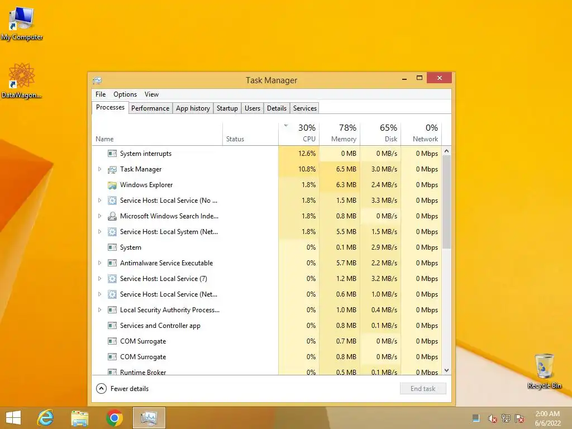Open the File menu

pos(101,94)
